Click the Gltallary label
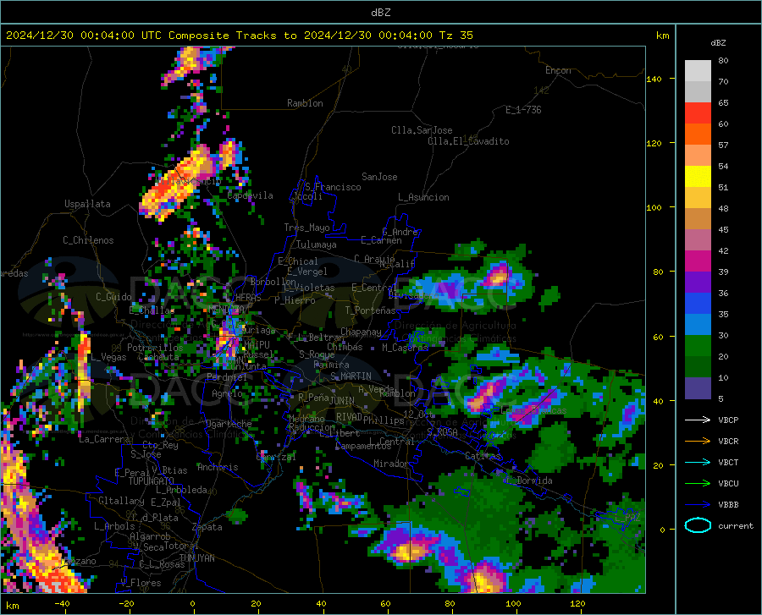Viewport: 762px width, 615px height. 121,501
